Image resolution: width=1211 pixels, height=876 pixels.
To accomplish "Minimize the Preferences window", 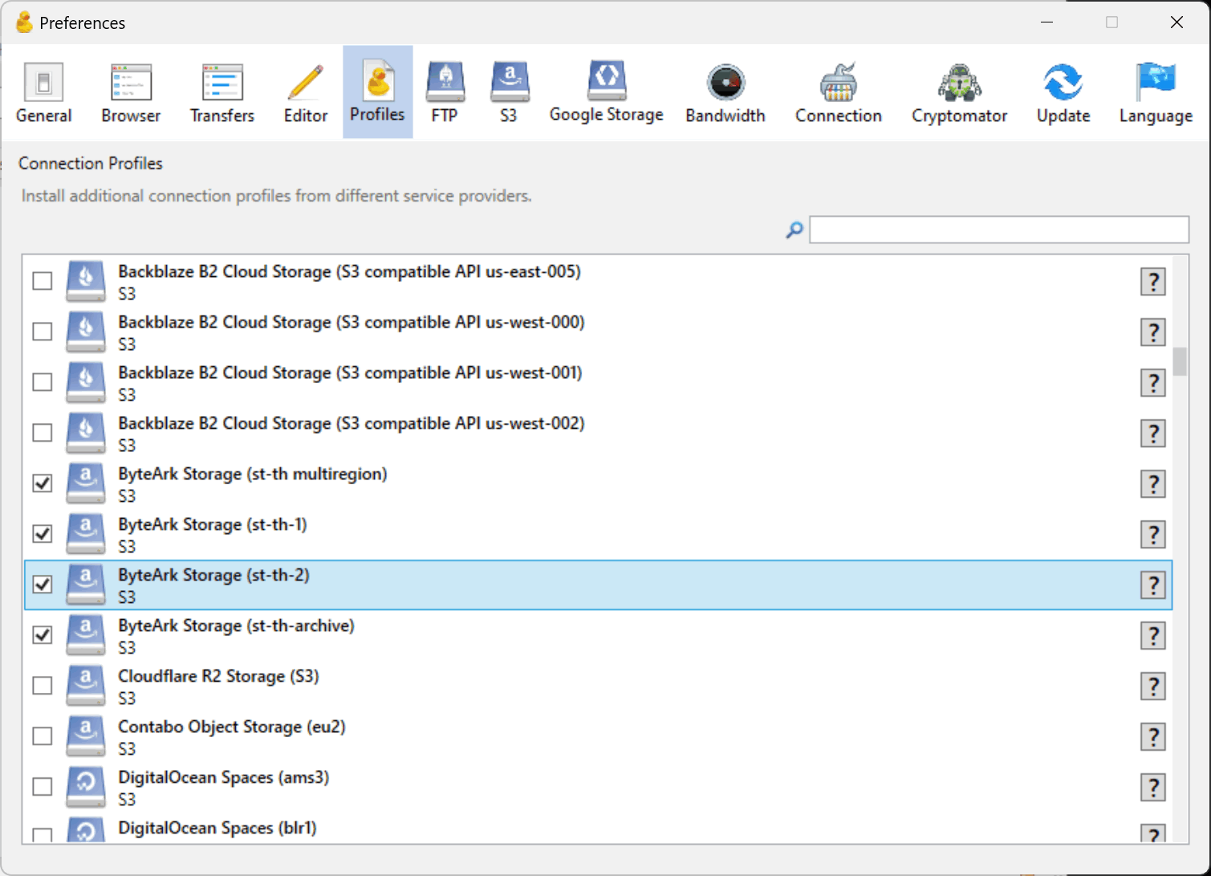I will [1046, 22].
